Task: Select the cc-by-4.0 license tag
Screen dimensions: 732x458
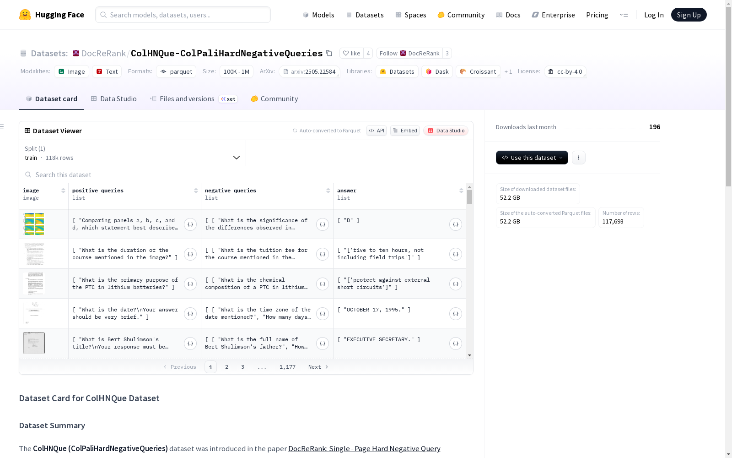Action: coord(565,71)
